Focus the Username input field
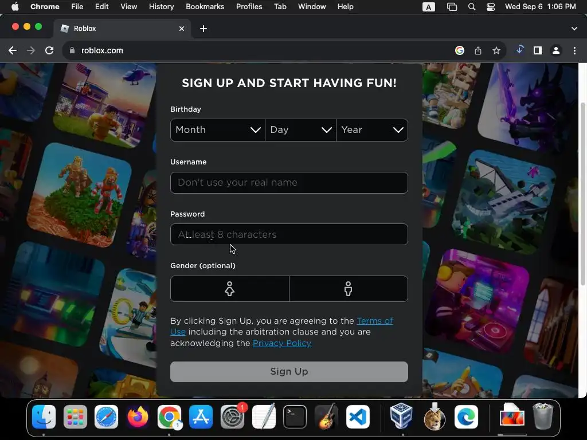587x440 pixels. click(289, 183)
